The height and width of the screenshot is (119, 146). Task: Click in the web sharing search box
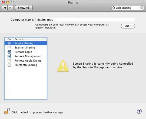pyautogui.click(x=128, y=8)
